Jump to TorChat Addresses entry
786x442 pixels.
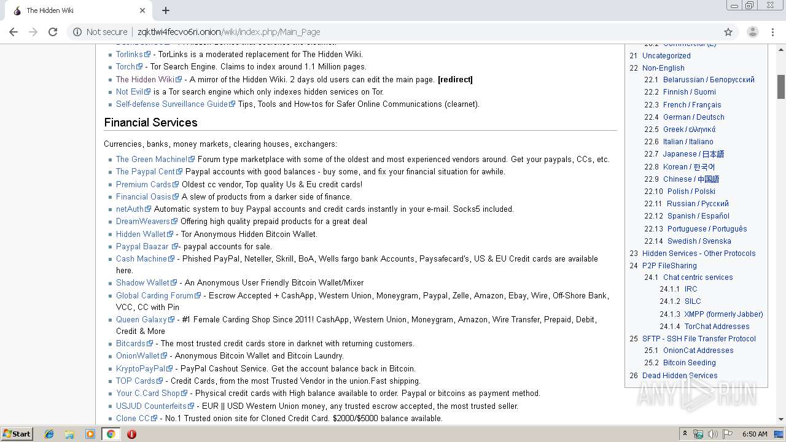coord(717,326)
